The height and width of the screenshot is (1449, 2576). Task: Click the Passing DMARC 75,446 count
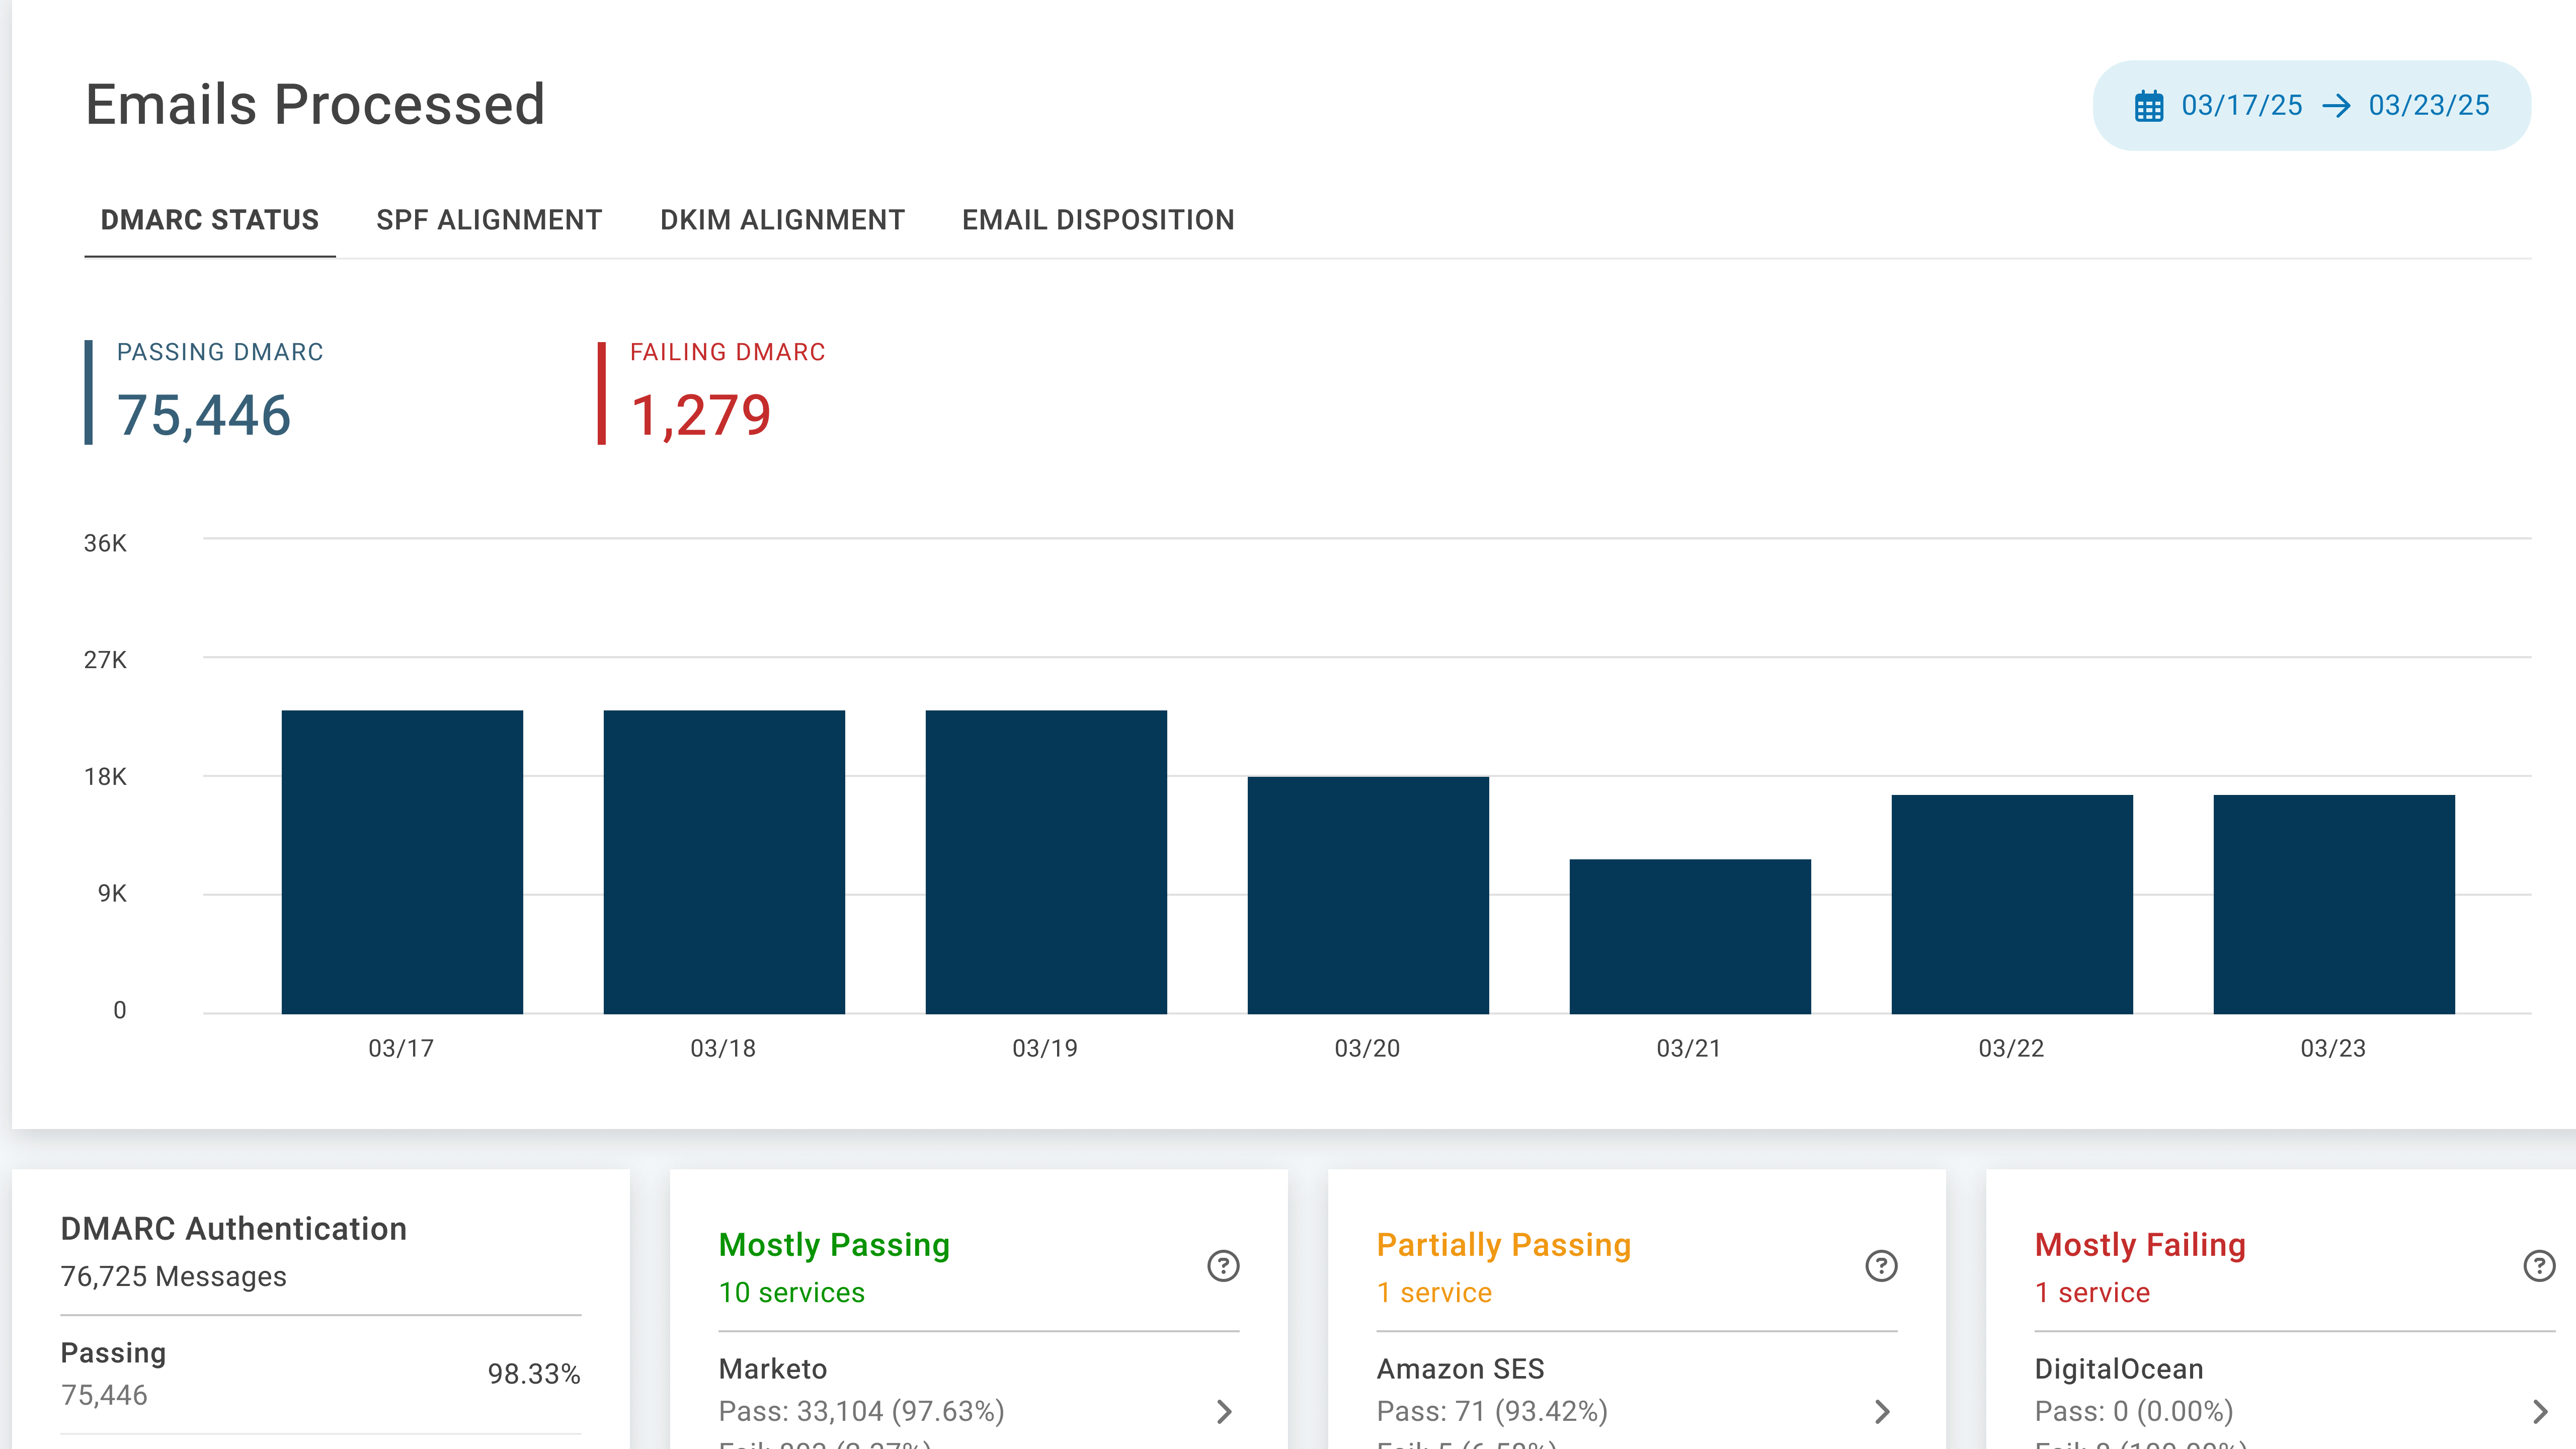pyautogui.click(x=204, y=415)
